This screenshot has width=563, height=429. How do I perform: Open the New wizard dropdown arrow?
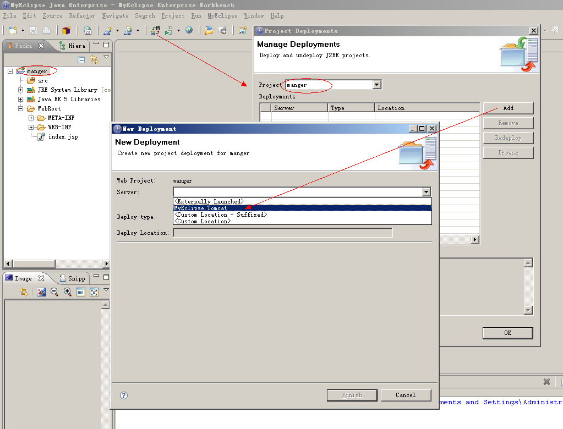point(23,30)
